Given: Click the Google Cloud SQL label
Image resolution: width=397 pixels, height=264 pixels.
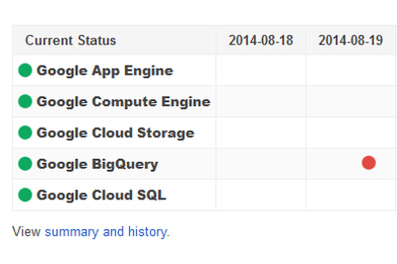Looking at the screenshot, I should [101, 195].
